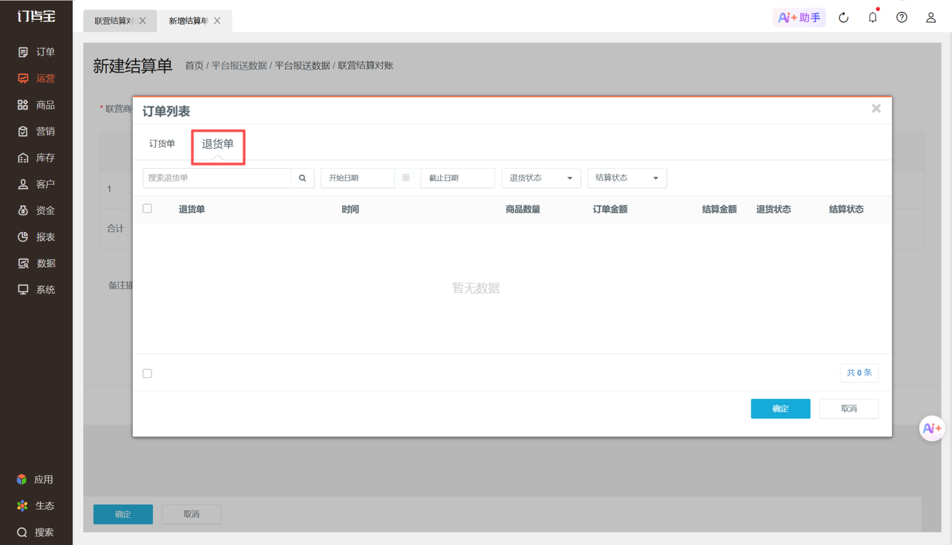This screenshot has height=545, width=952.
Task: Open the 报表 sidebar menu
Action: pos(36,237)
